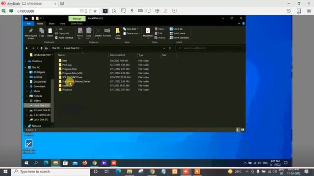
Task: Select the SOLIDWORKS Data folder
Action: (71, 77)
